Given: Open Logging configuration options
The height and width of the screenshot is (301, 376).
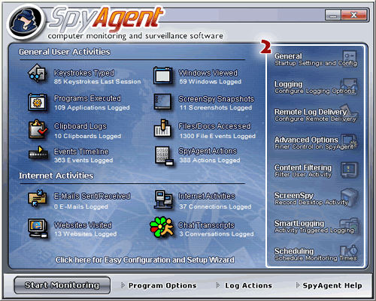Looking at the screenshot, I should click(315, 87).
